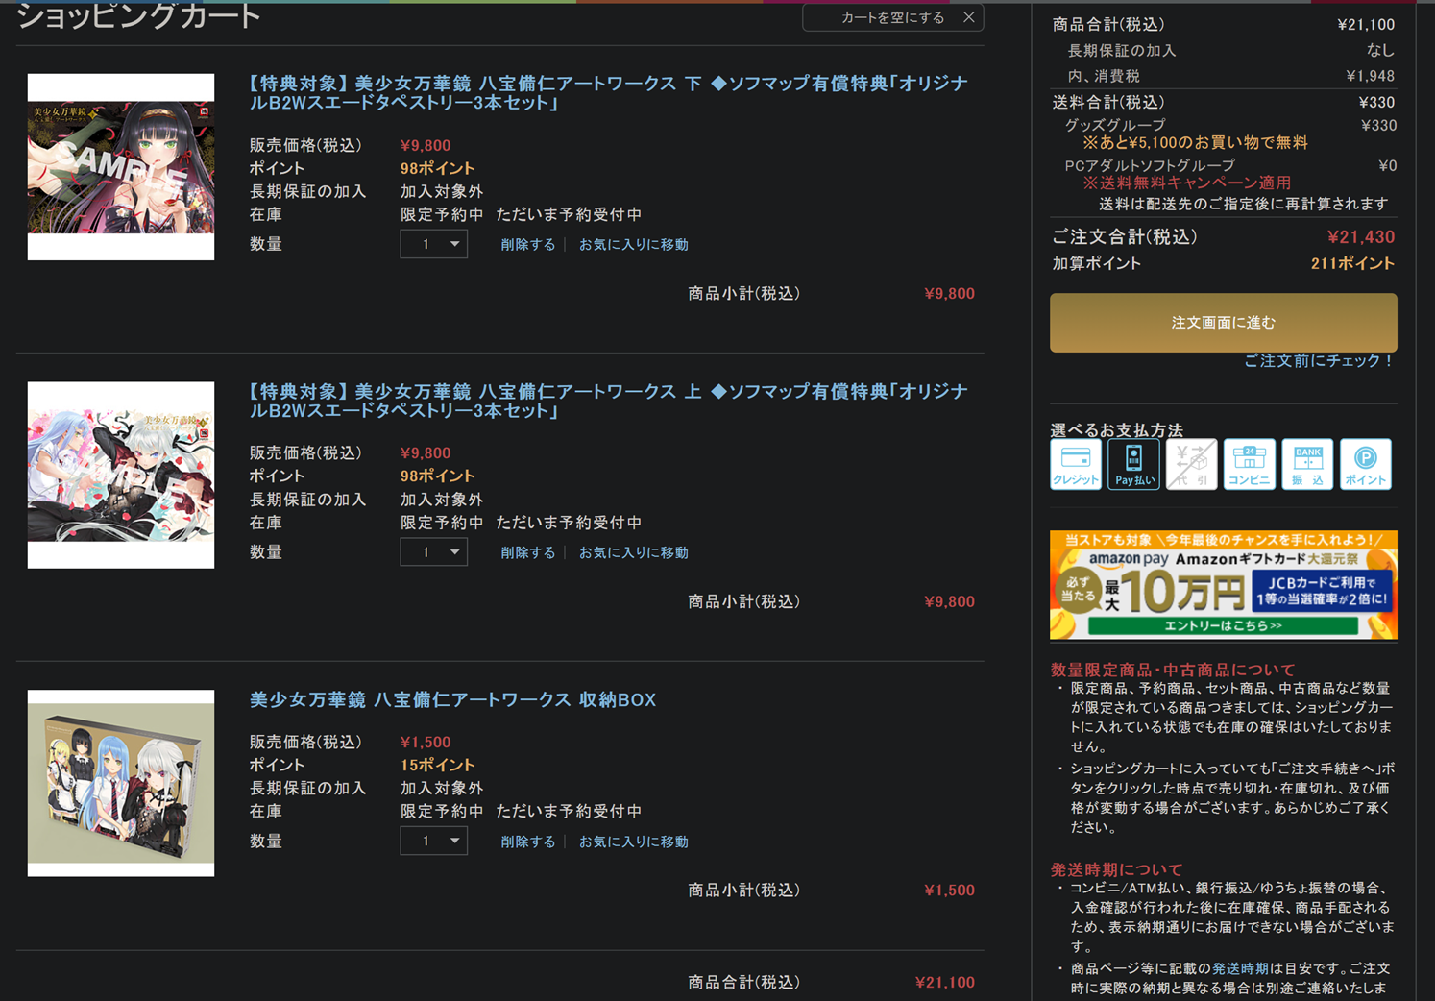Choose the コンビニ convenience store payment icon
This screenshot has width=1435, height=1001.
[1249, 464]
